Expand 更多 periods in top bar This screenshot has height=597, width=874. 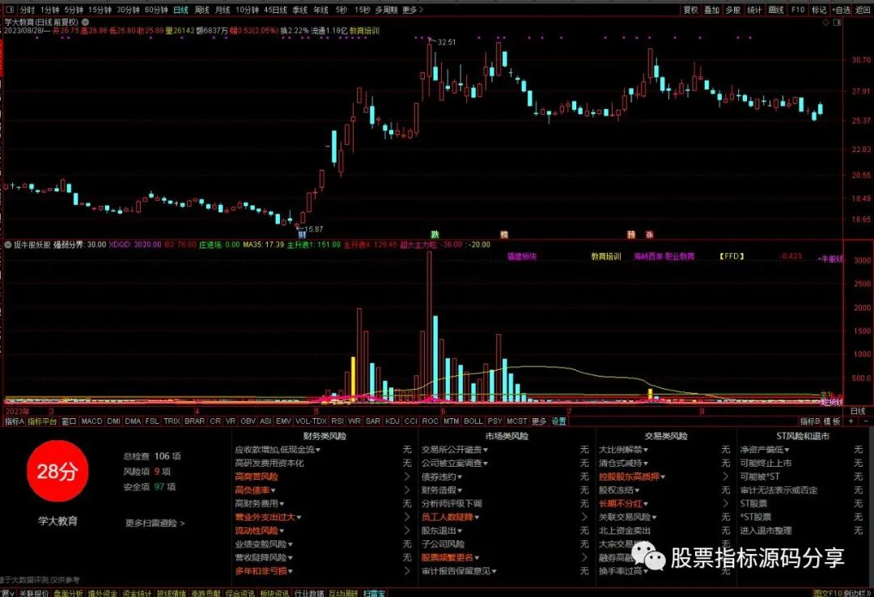point(413,10)
